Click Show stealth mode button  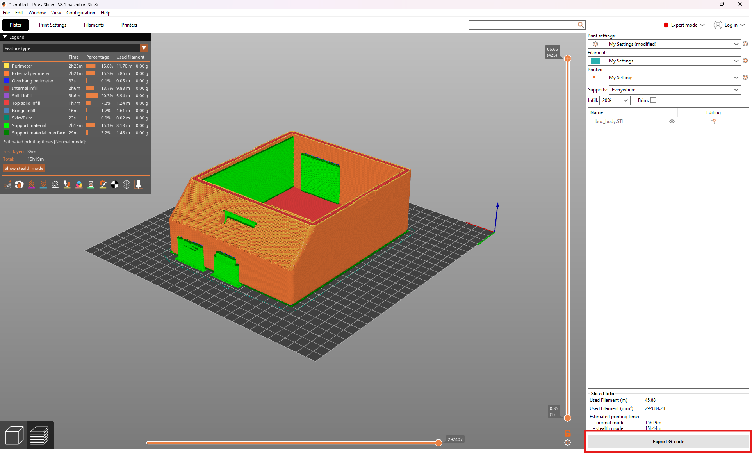(x=24, y=168)
